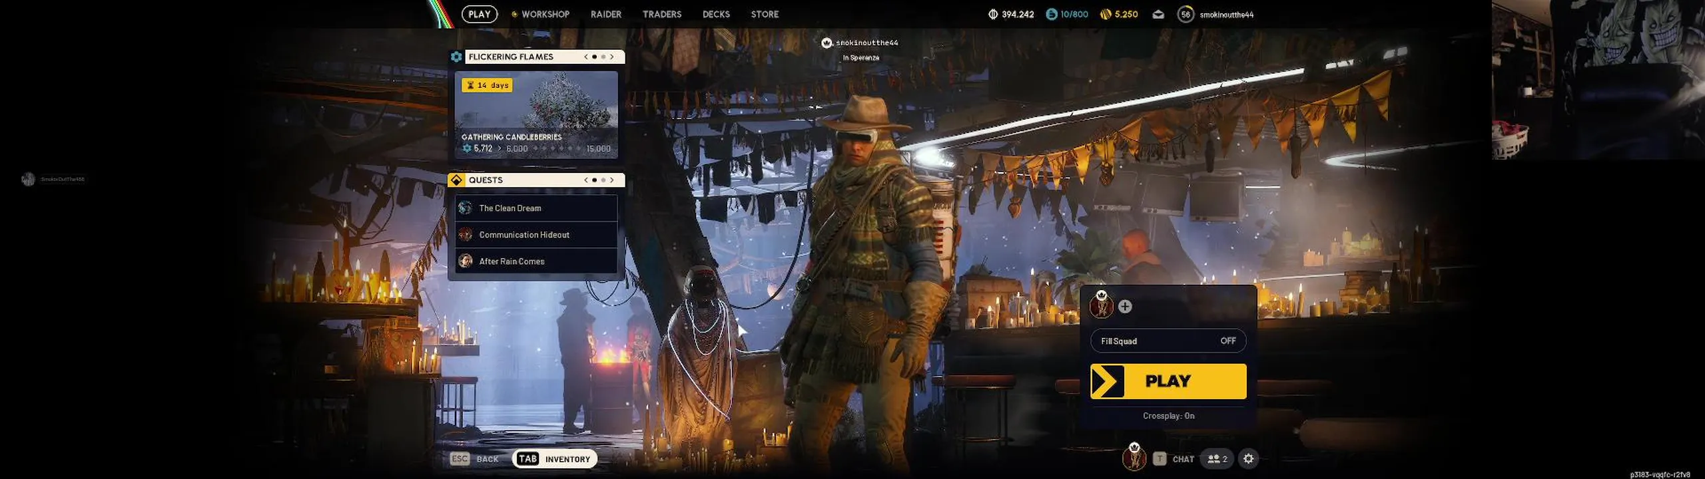Go to previous Quests page arrow
Image resolution: width=1705 pixels, height=479 pixels.
tap(585, 180)
